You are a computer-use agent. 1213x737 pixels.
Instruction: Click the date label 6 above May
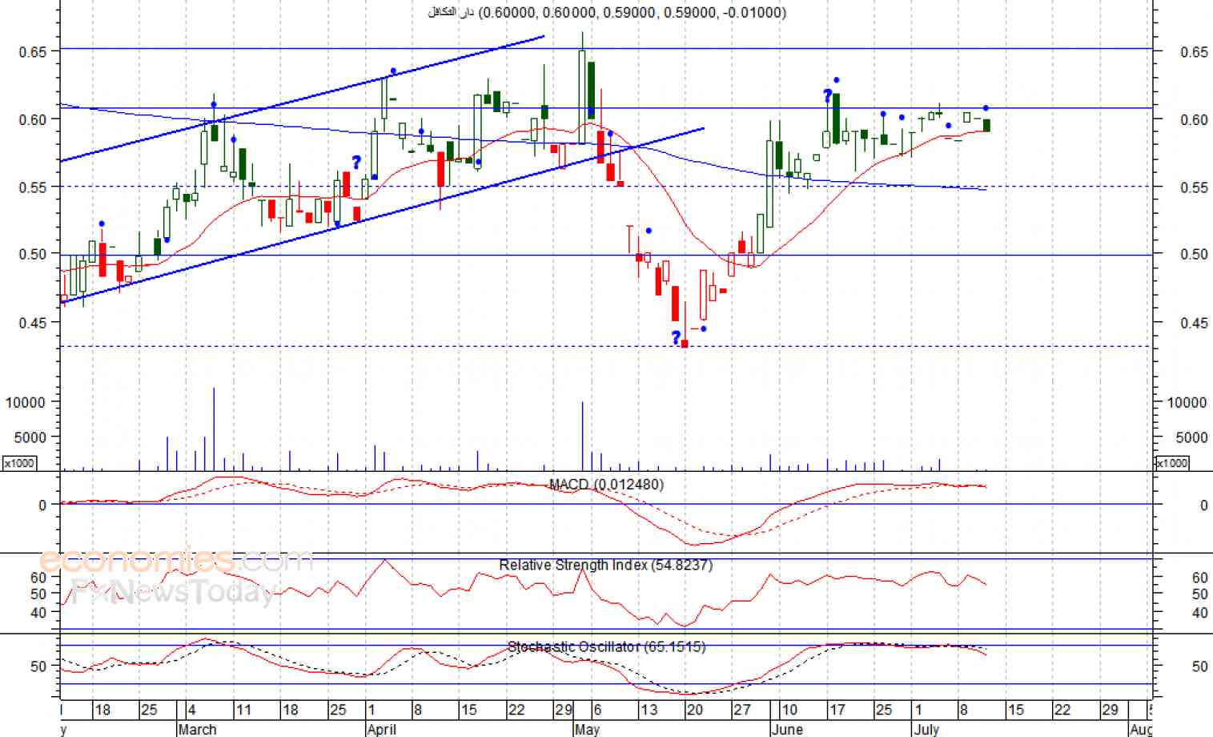(596, 710)
